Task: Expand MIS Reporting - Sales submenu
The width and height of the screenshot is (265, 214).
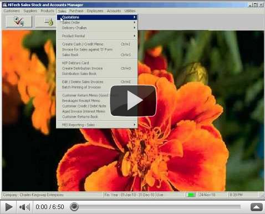Action: point(97,125)
